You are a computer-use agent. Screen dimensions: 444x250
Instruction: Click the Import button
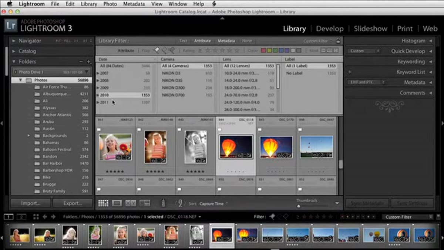pyautogui.click(x=31, y=203)
